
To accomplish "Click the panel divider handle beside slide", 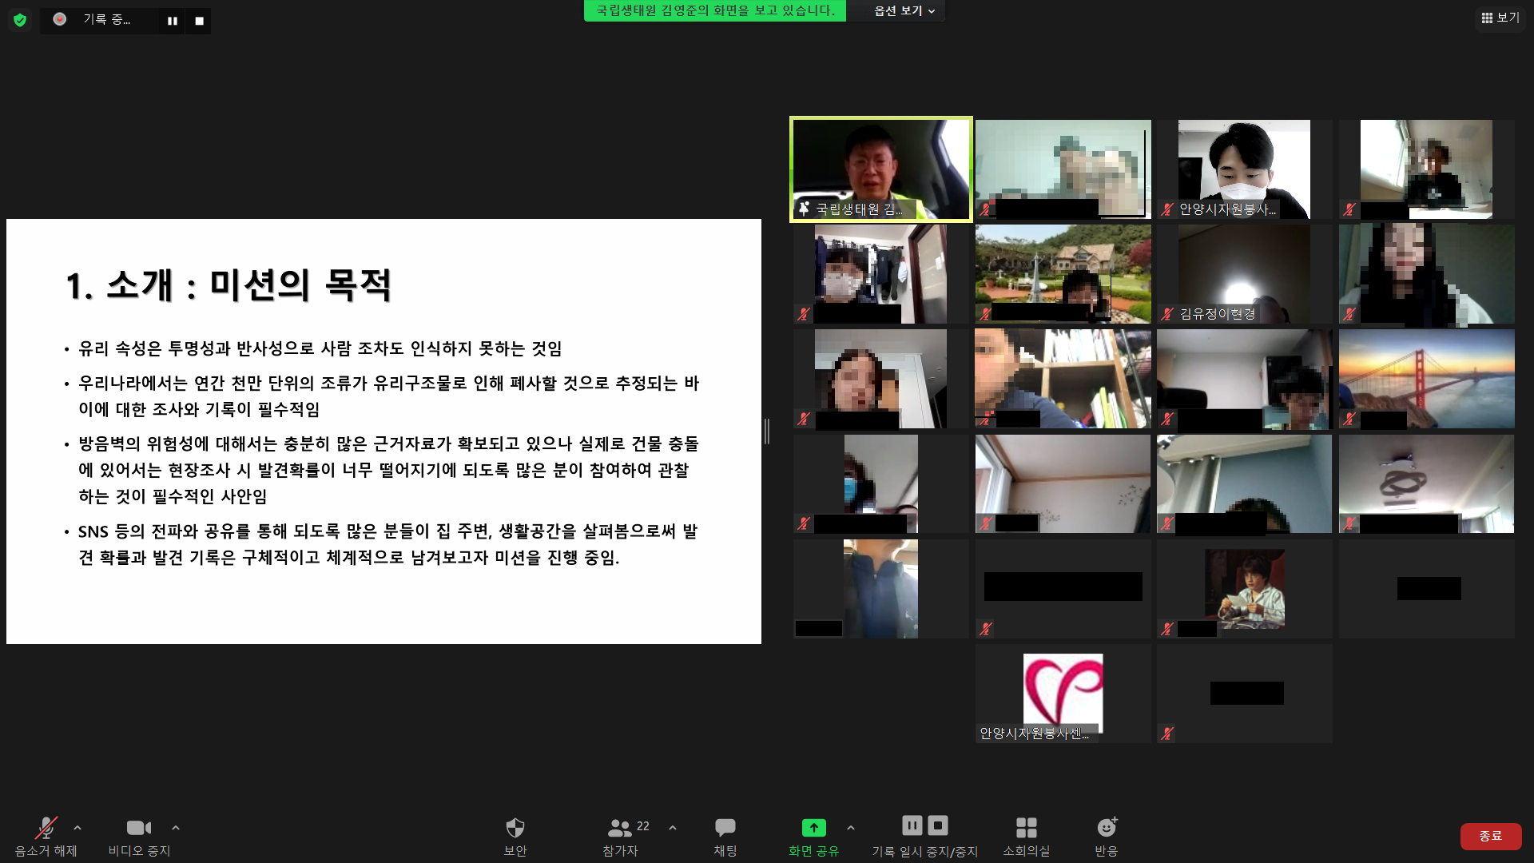I will pyautogui.click(x=767, y=431).
